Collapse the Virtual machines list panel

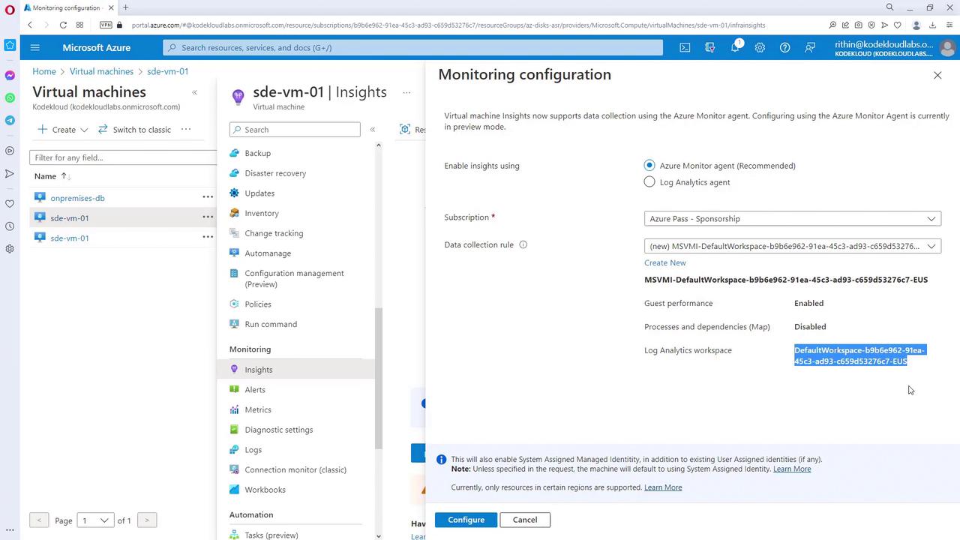click(195, 92)
